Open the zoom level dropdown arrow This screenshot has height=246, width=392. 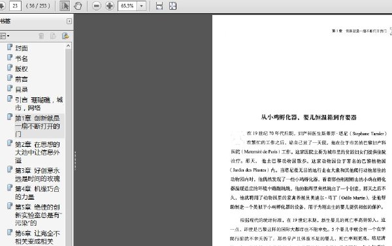coord(142,6)
